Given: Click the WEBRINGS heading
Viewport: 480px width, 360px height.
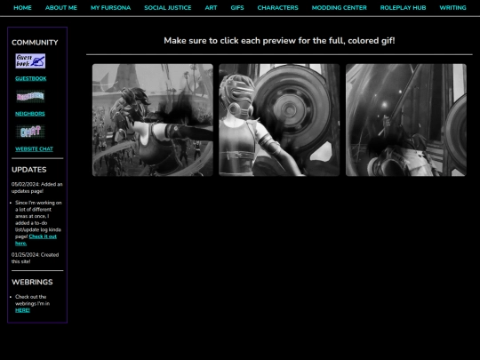Looking at the screenshot, I should point(32,283).
